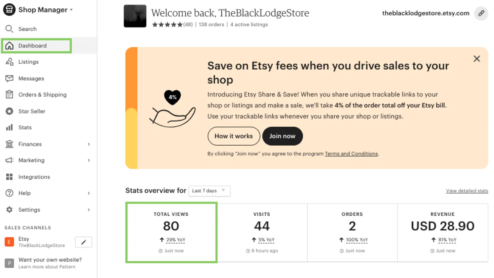Click the Orders & Shipping clipboard icon
Screen dimensions: 494x278
[9, 95]
